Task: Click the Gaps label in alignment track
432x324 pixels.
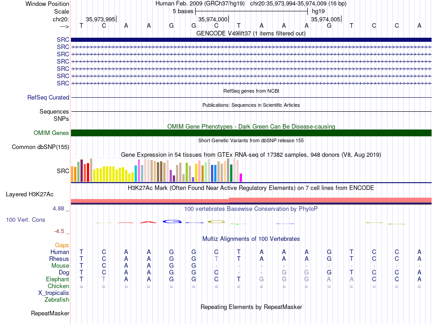Action: tap(62, 245)
